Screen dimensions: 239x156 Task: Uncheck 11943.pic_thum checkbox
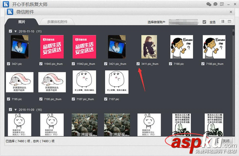(41, 64)
